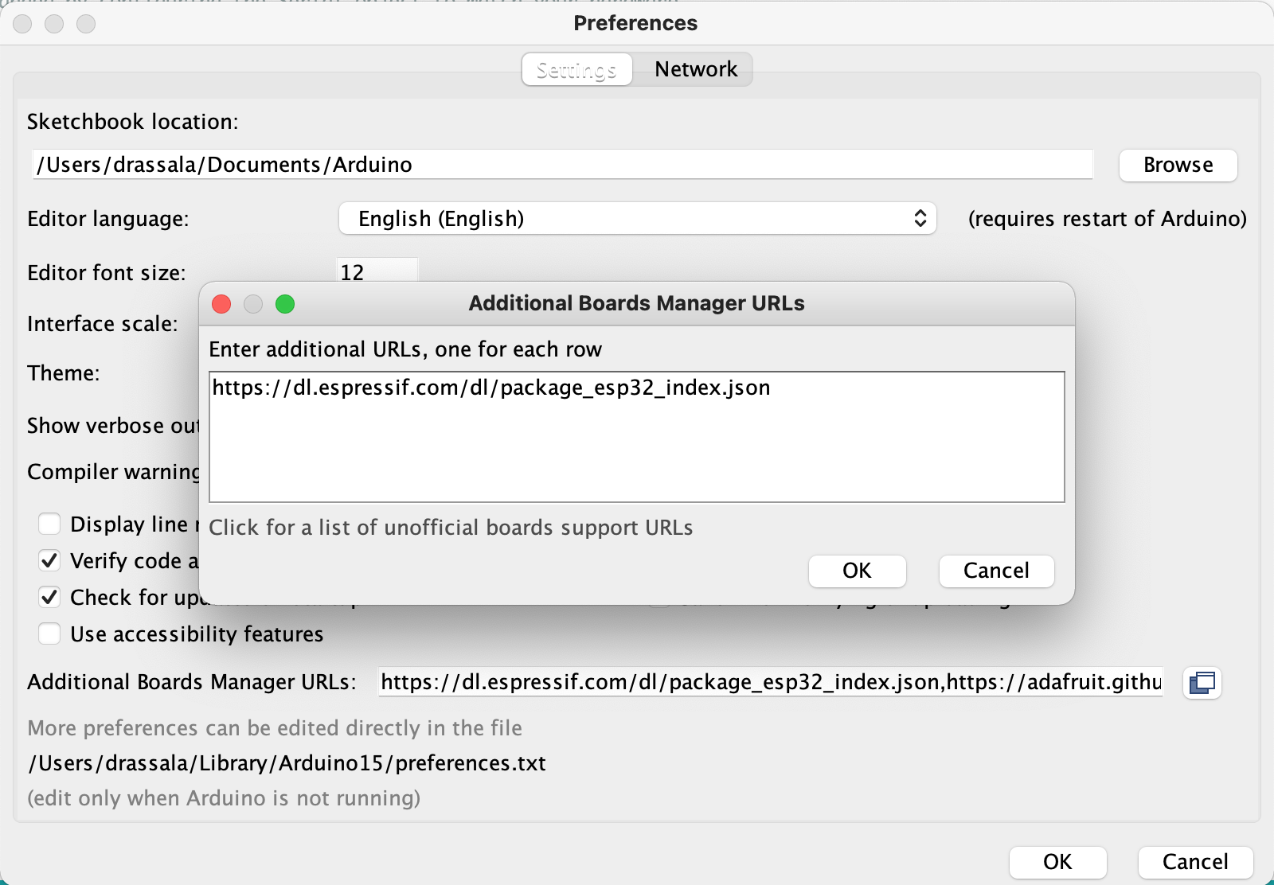Click the URLs text area in dialog
Viewport: 1274px width, 885px height.
pyautogui.click(x=637, y=437)
